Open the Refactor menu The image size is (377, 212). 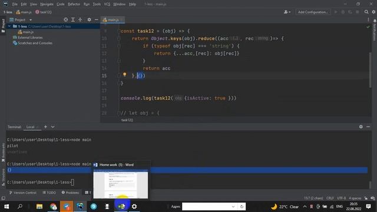pos(74,4)
